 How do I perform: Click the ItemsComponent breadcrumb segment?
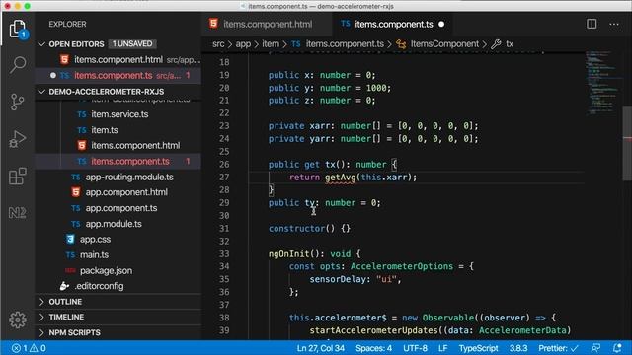[x=444, y=43]
